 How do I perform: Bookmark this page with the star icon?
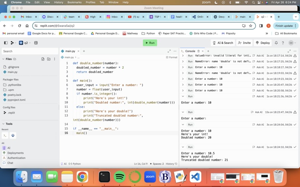pyautogui.click(x=250, y=26)
